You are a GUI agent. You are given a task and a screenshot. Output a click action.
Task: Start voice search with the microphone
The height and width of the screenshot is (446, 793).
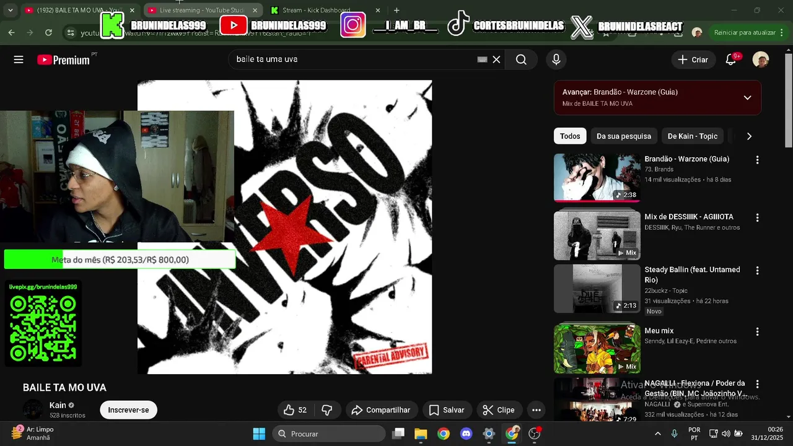[556, 59]
